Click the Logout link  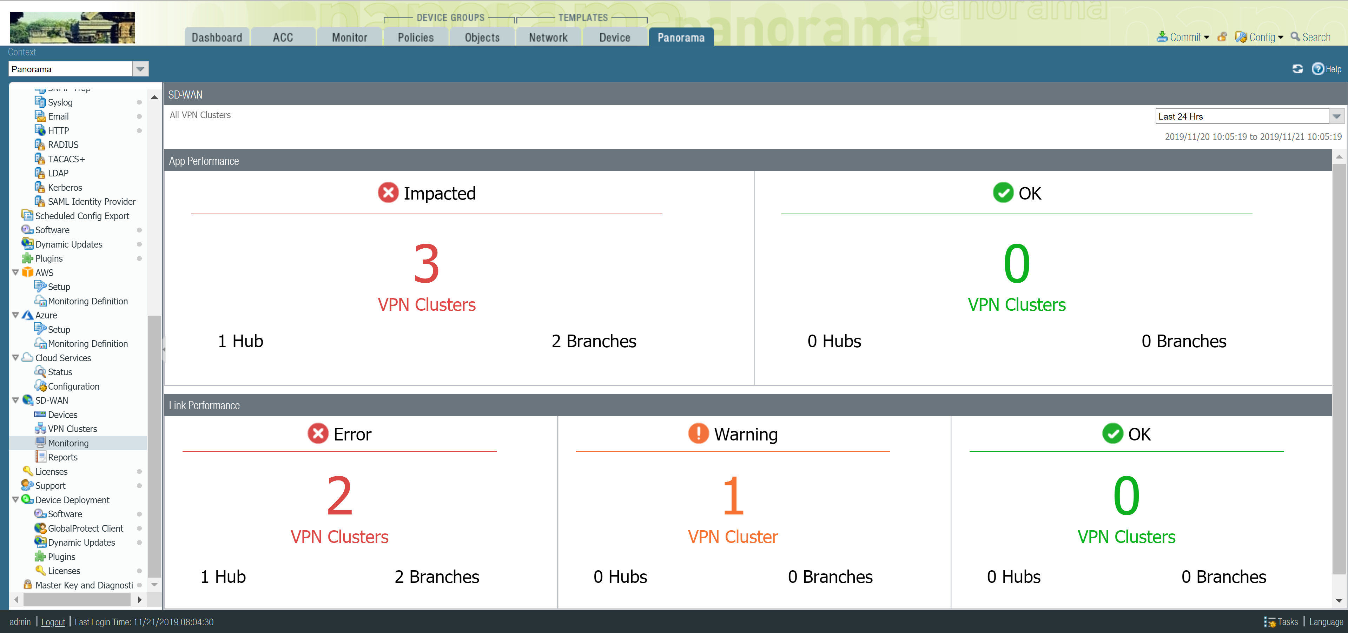(x=53, y=621)
